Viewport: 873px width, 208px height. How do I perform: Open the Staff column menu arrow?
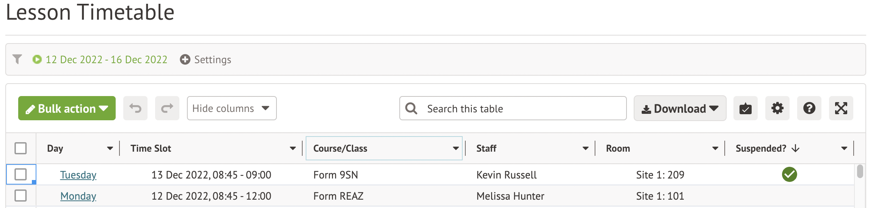pos(586,149)
